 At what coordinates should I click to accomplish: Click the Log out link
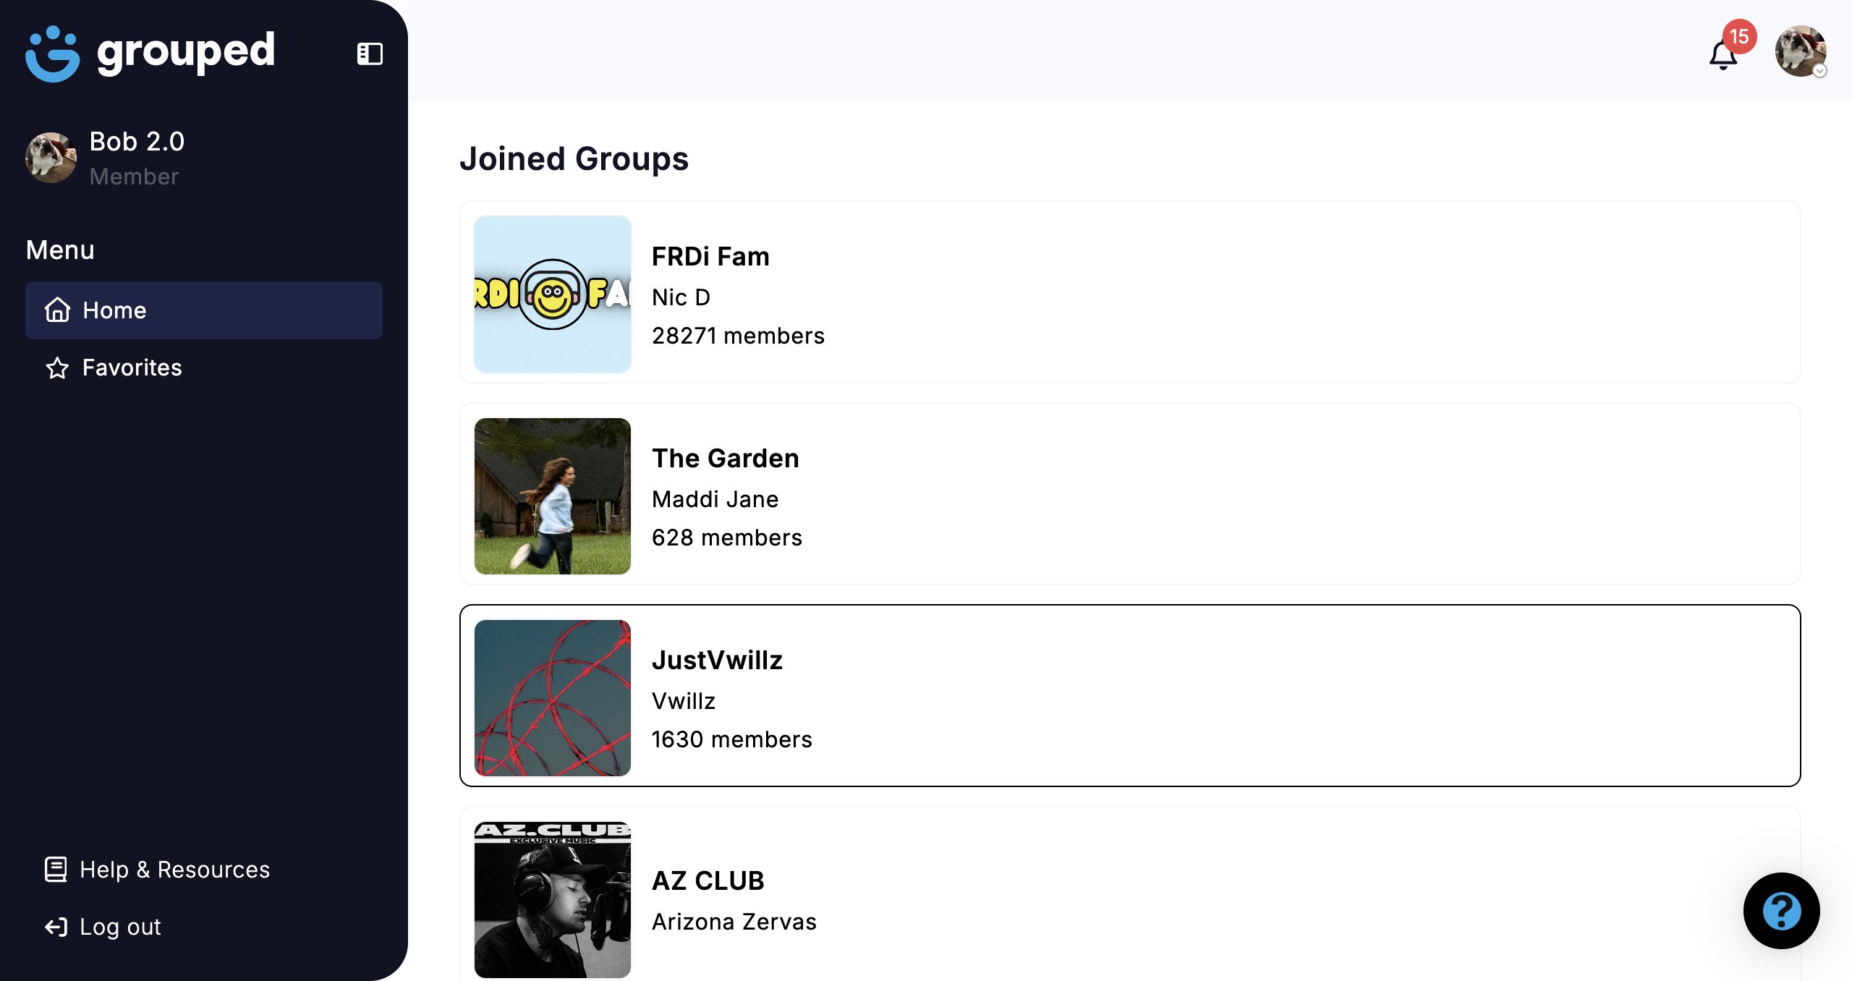[x=120, y=927]
